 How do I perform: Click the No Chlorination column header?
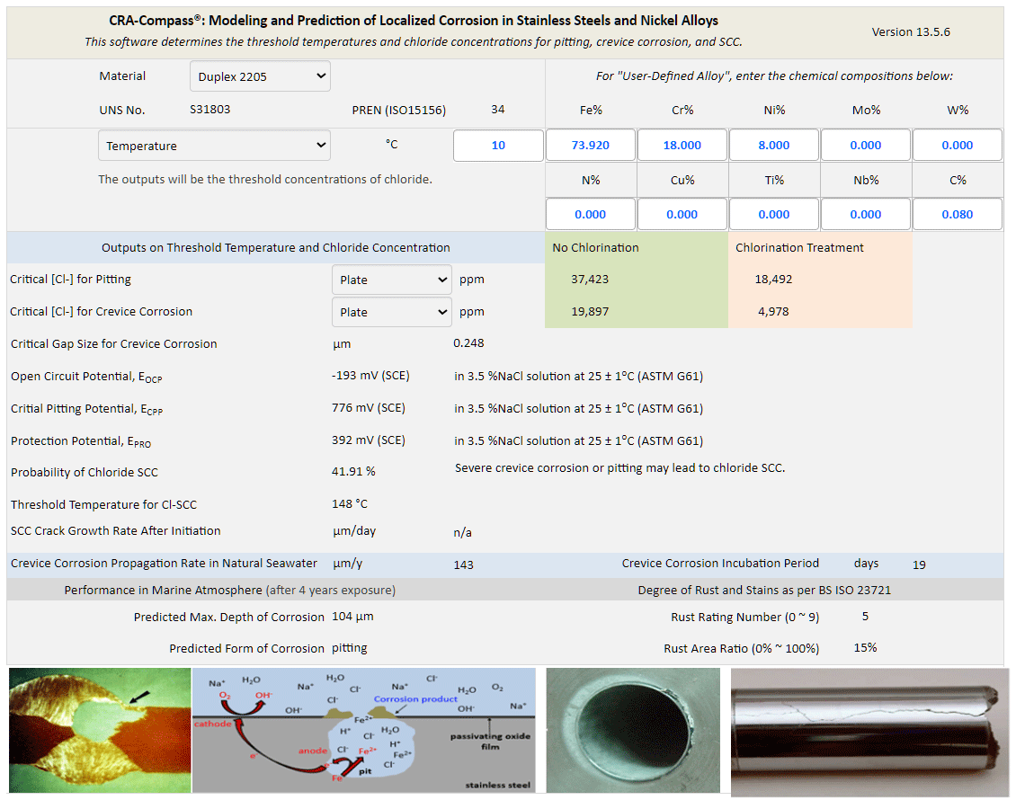pyautogui.click(x=595, y=247)
